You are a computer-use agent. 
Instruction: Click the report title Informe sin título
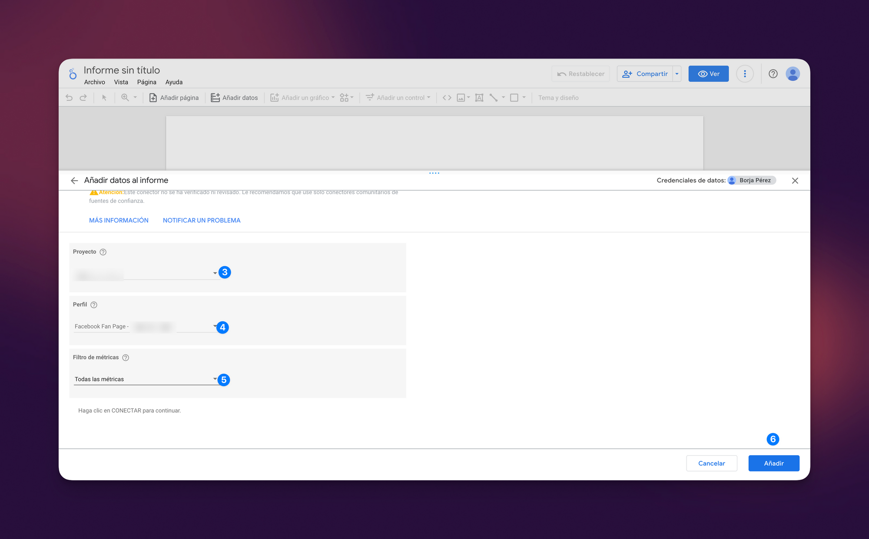(122, 70)
